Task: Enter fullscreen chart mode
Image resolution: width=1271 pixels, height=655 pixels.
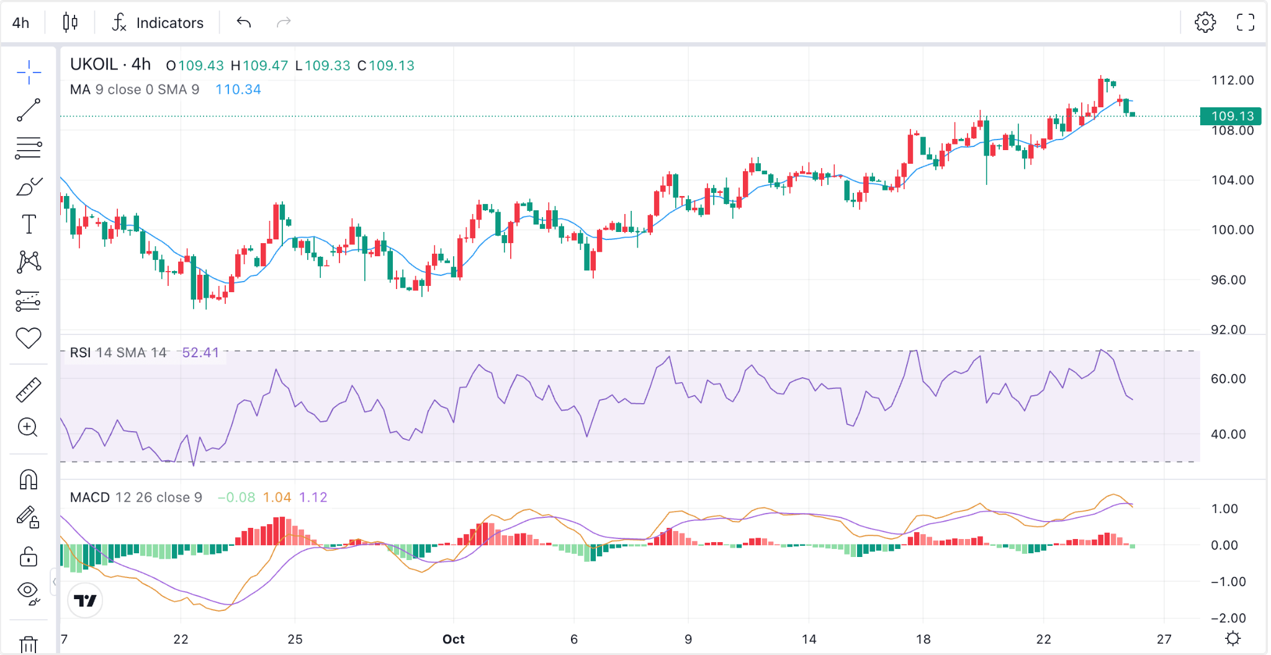Action: pos(1245,23)
